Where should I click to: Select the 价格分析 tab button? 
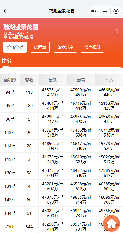pos(15,47)
